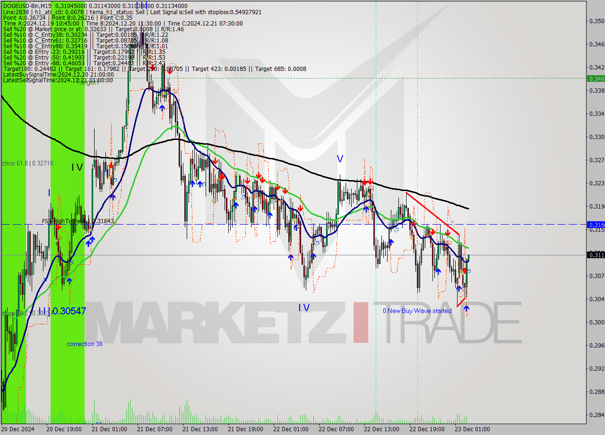Select the '20 Dec 19:00' time label
Image resolution: width=605 pixels, height=435 pixels.
point(63,429)
